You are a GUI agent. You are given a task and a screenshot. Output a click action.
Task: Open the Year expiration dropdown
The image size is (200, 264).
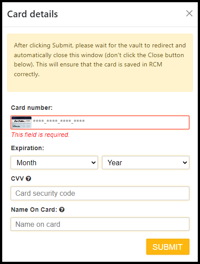point(145,163)
